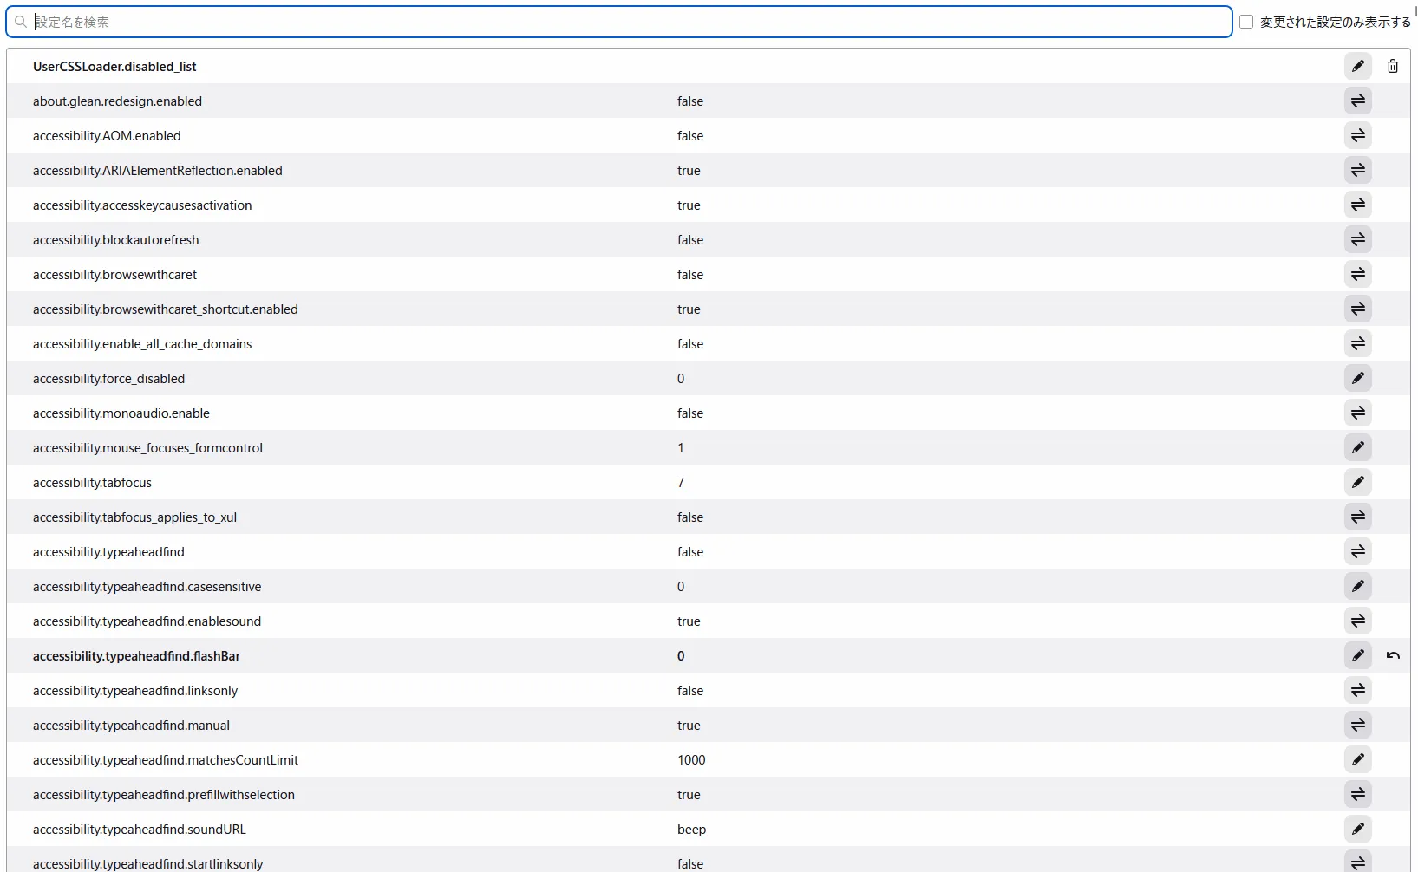
Task: Edit accessibility.mouse_focuses_formcontrol value
Action: pos(1357,447)
